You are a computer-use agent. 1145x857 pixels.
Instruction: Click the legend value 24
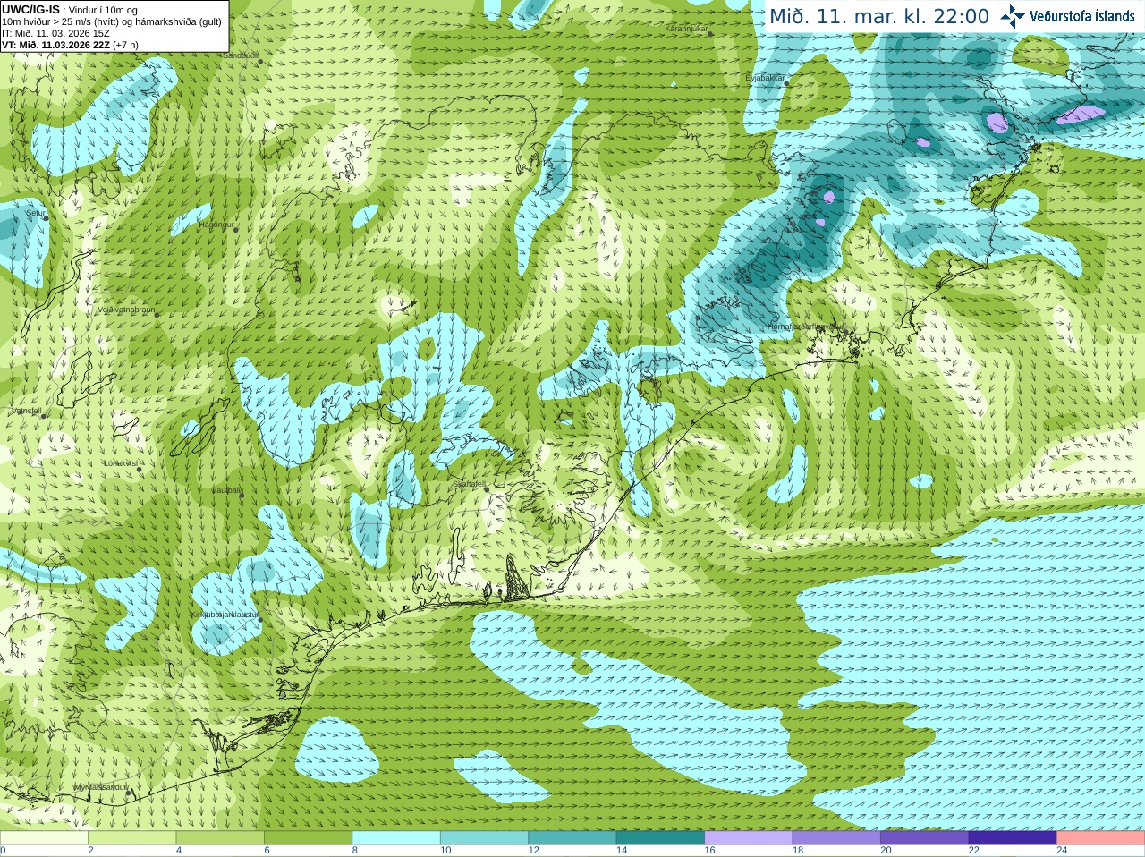click(1062, 851)
